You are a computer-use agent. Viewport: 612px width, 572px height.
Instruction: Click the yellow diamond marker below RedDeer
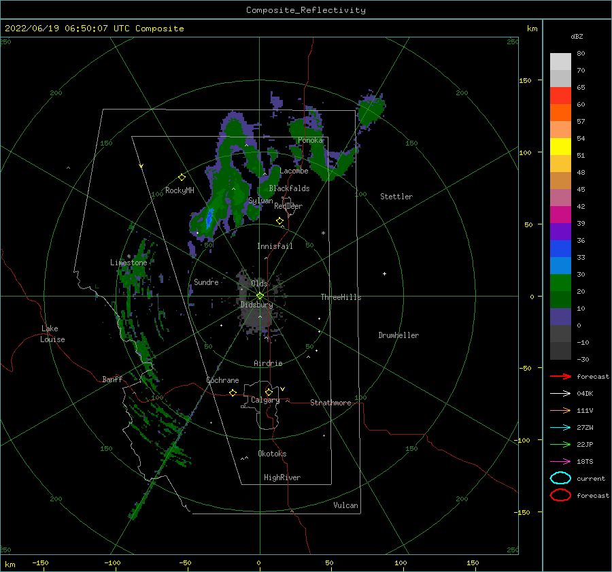pos(280,221)
